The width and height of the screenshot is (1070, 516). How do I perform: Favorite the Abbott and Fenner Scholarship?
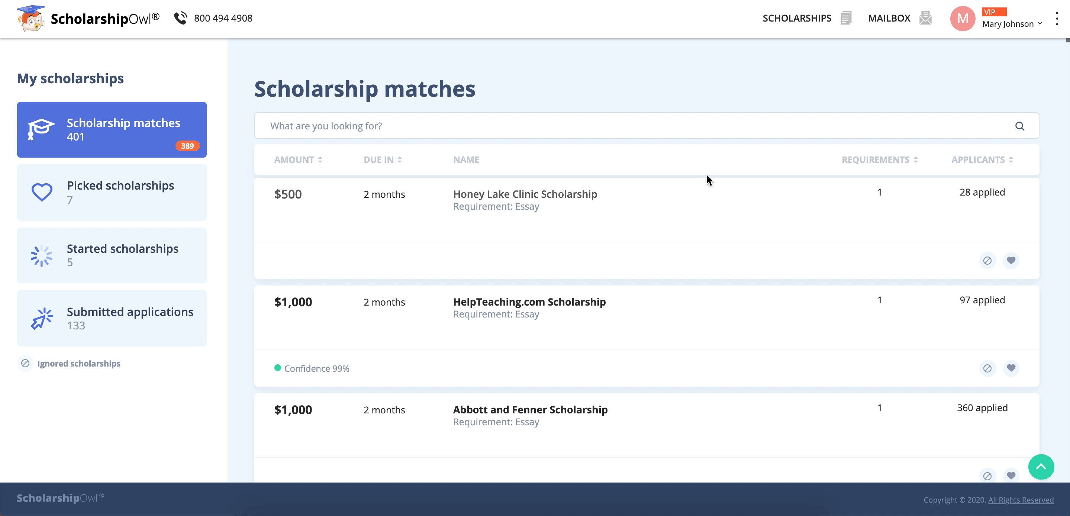point(1011,476)
